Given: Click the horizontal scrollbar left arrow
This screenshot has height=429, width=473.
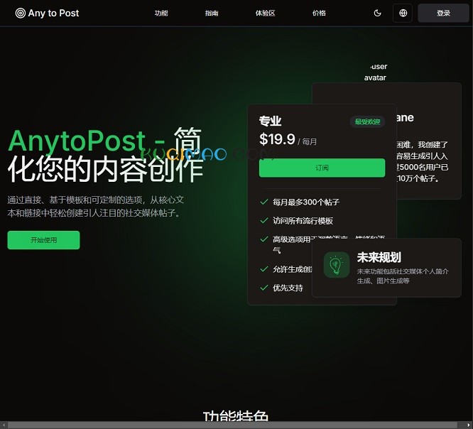Looking at the screenshot, I should coord(4,425).
